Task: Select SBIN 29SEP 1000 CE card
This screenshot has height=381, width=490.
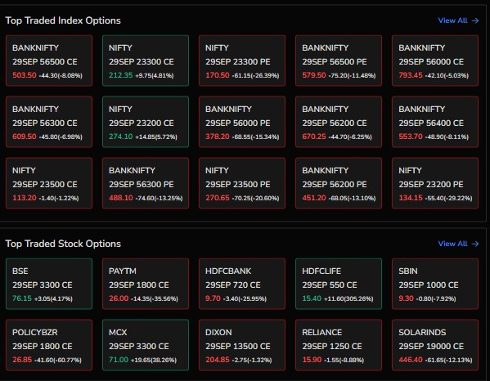Action: tap(435, 284)
